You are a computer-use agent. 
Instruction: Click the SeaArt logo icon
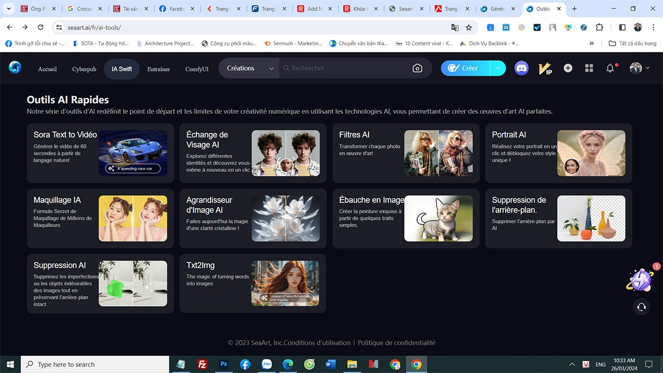pos(15,67)
